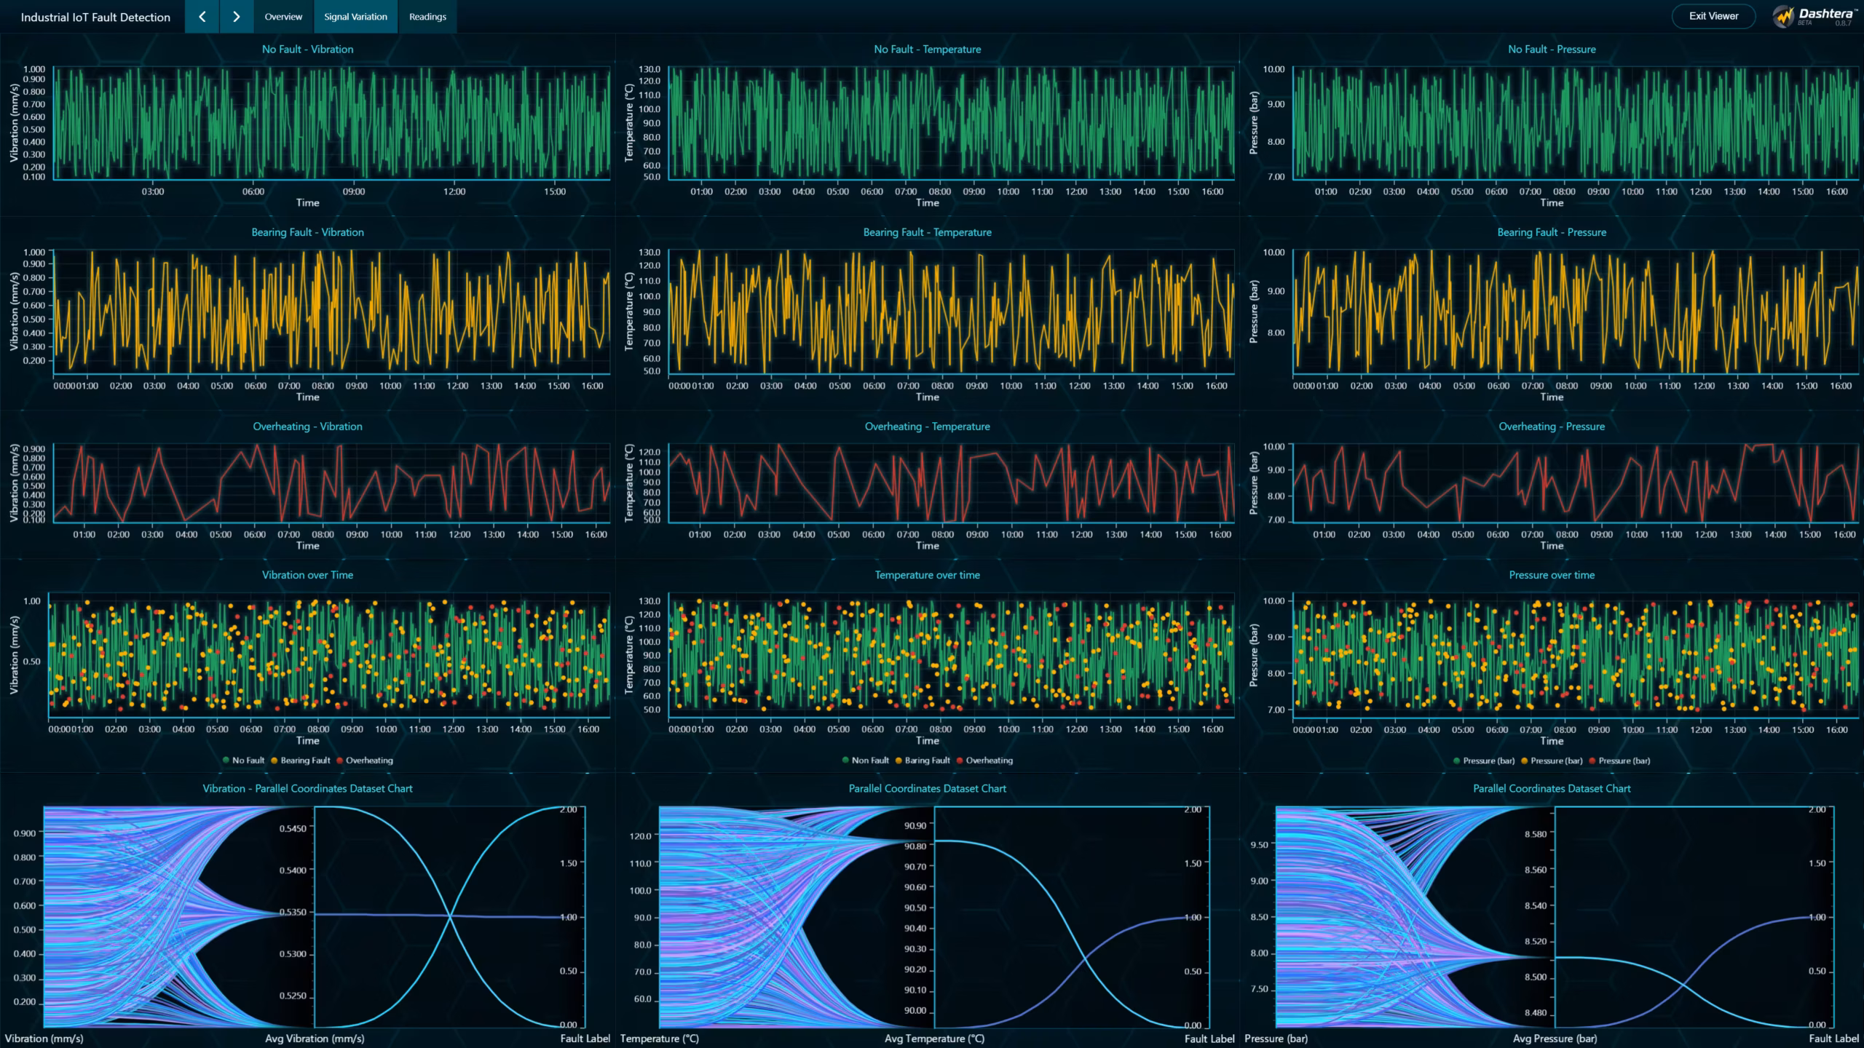The width and height of the screenshot is (1864, 1048).
Task: Switch to the Overview tab
Action: (283, 16)
